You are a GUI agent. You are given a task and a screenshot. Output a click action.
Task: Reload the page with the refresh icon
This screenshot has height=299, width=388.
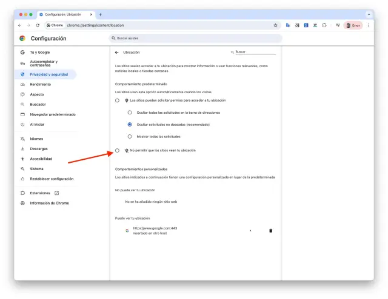pos(38,25)
